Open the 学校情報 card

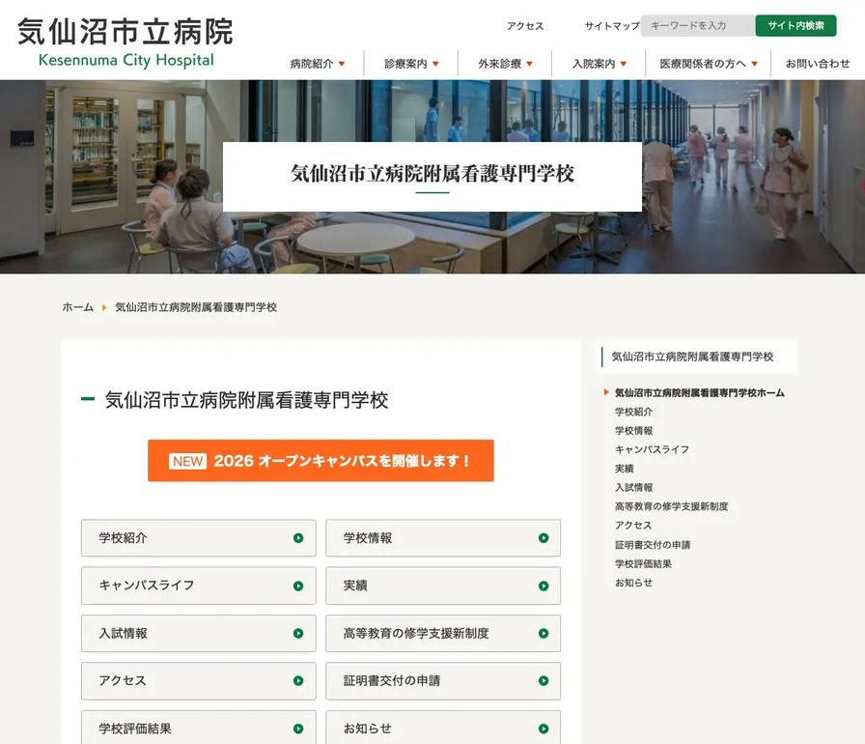(443, 538)
